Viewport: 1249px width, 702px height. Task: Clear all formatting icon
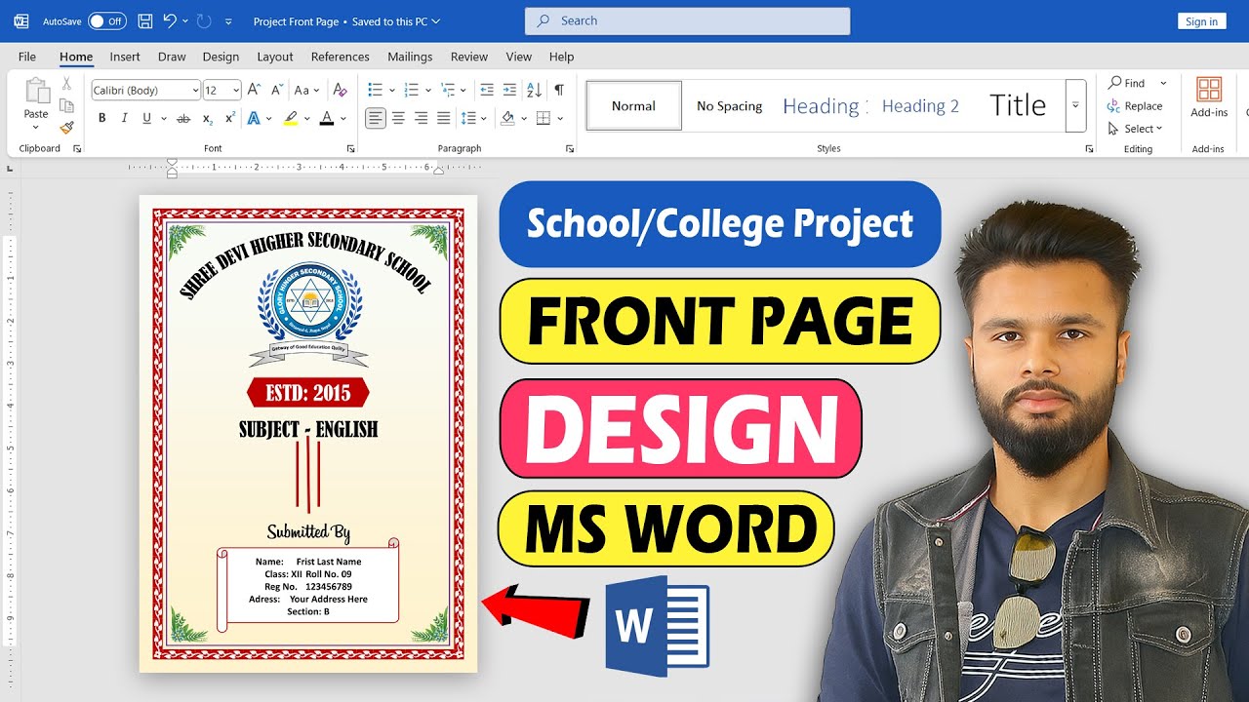[x=340, y=90]
